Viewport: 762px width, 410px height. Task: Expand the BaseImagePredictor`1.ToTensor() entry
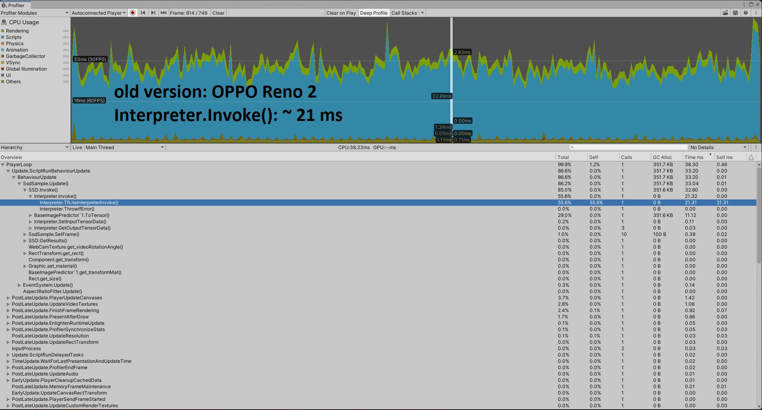tap(31, 215)
